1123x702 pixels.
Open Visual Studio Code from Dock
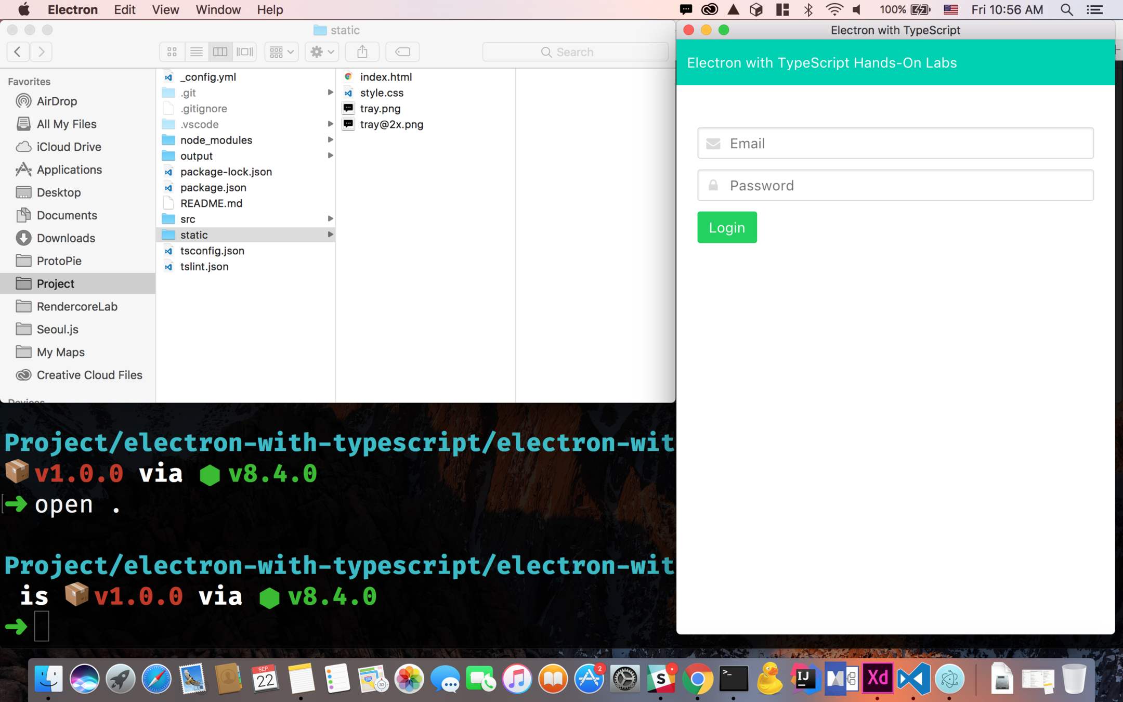(x=913, y=679)
